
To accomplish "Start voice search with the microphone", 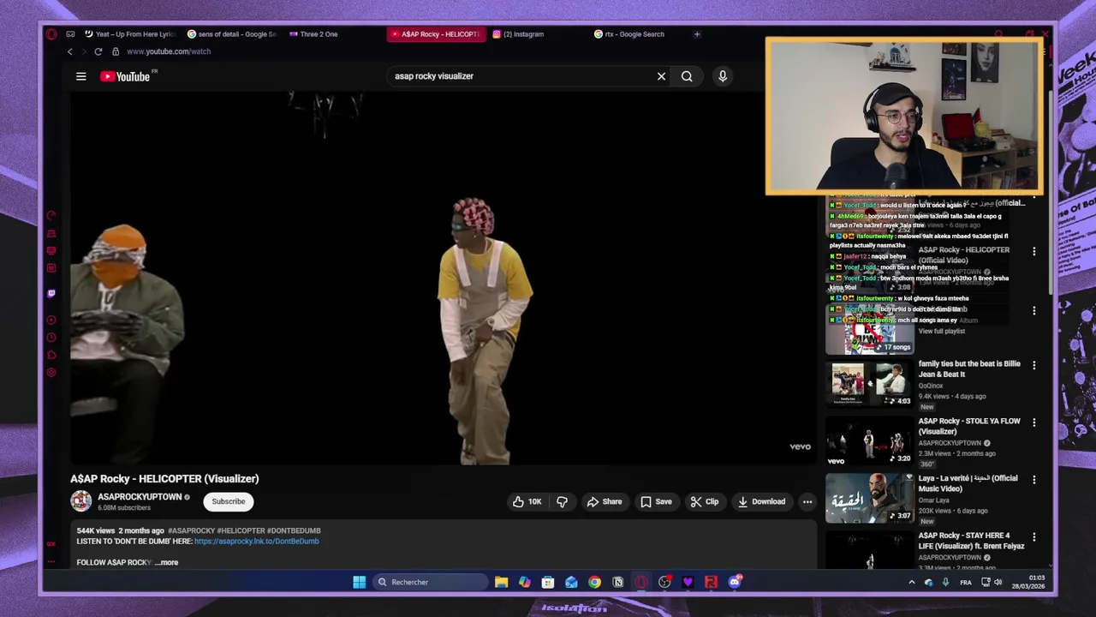I will pyautogui.click(x=723, y=76).
